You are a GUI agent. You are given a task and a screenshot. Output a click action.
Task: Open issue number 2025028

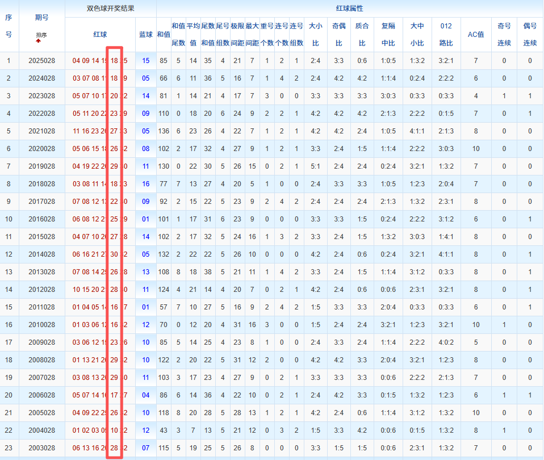(41, 61)
